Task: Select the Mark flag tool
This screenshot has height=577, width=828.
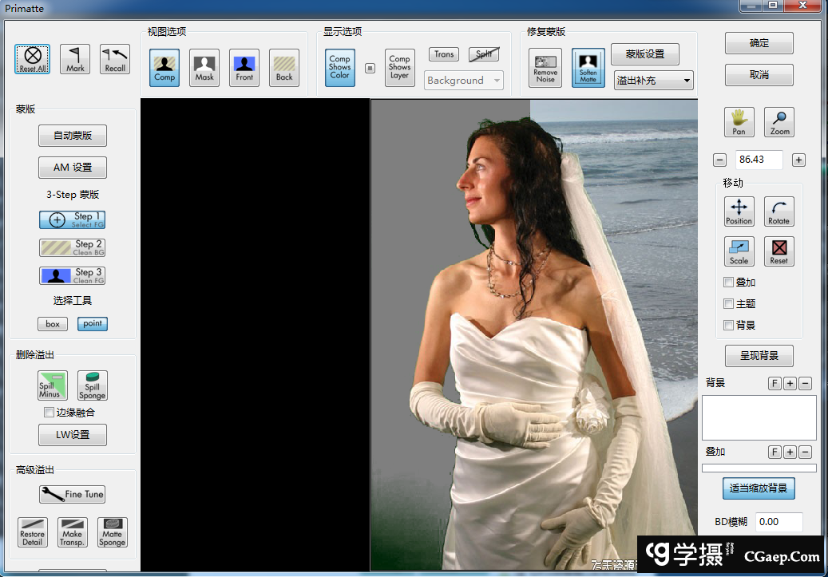Action: [75, 59]
